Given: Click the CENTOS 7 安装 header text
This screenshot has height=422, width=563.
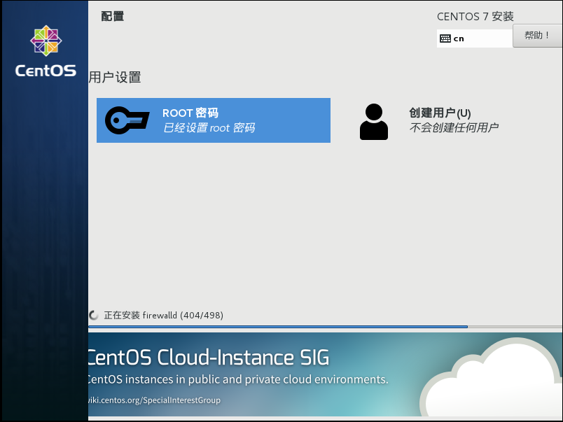Looking at the screenshot, I should 475,17.
